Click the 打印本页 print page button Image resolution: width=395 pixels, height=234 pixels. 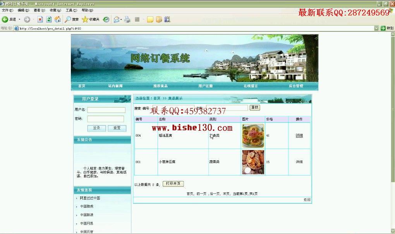point(173,184)
